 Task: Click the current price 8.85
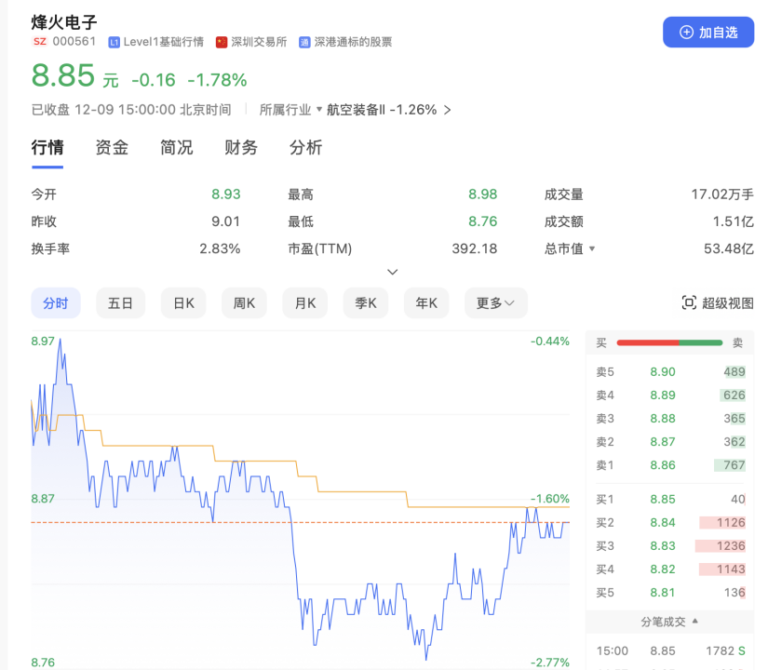pos(62,76)
